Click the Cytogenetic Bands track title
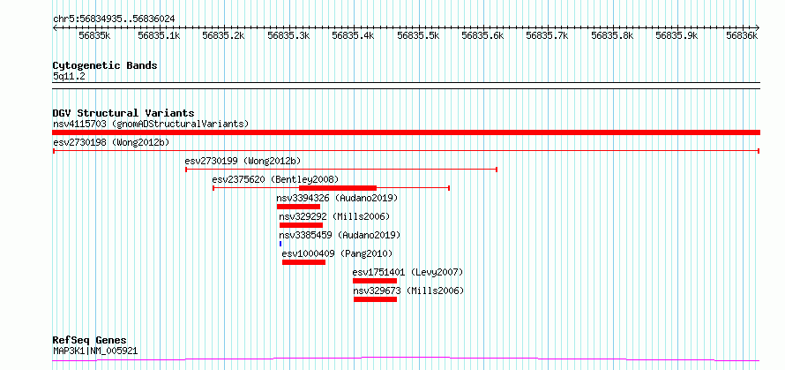 pyautogui.click(x=105, y=65)
